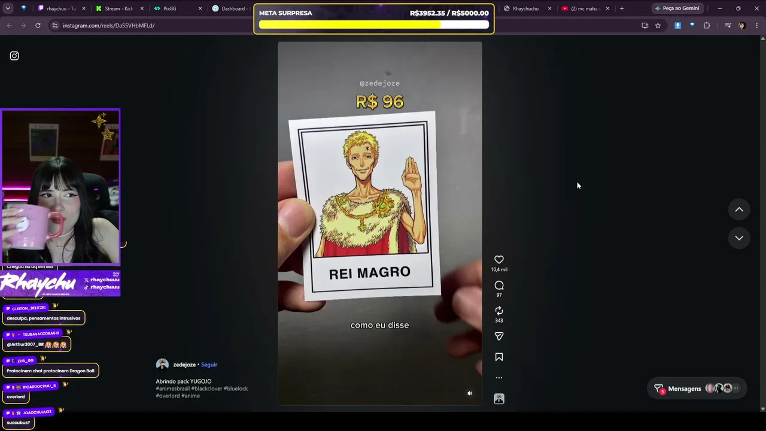Open the Extensions puzzle-piece menu
Viewport: 766px width, 431px height.
coord(707,26)
